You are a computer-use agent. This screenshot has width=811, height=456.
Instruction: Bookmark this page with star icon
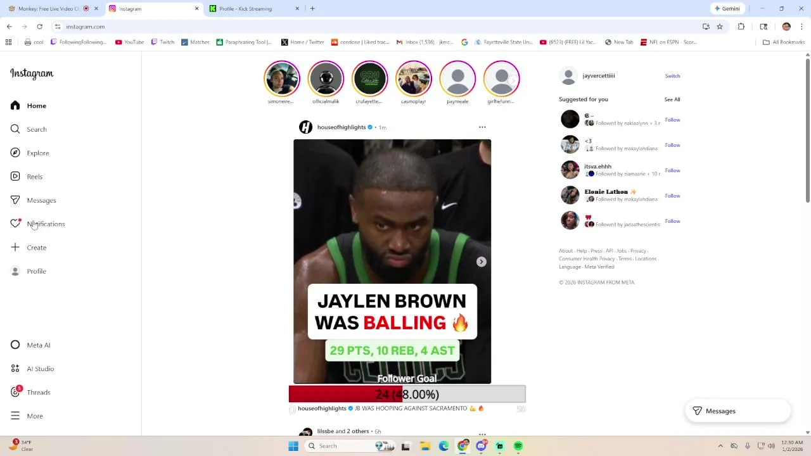(x=720, y=27)
